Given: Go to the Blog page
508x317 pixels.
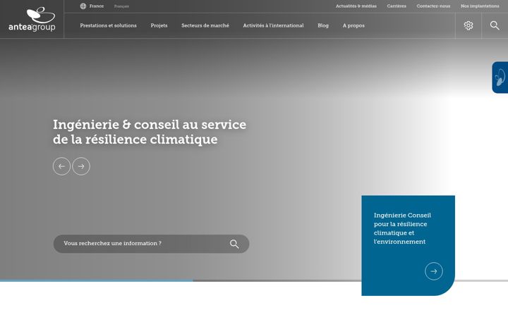Looking at the screenshot, I should coord(323,25).
